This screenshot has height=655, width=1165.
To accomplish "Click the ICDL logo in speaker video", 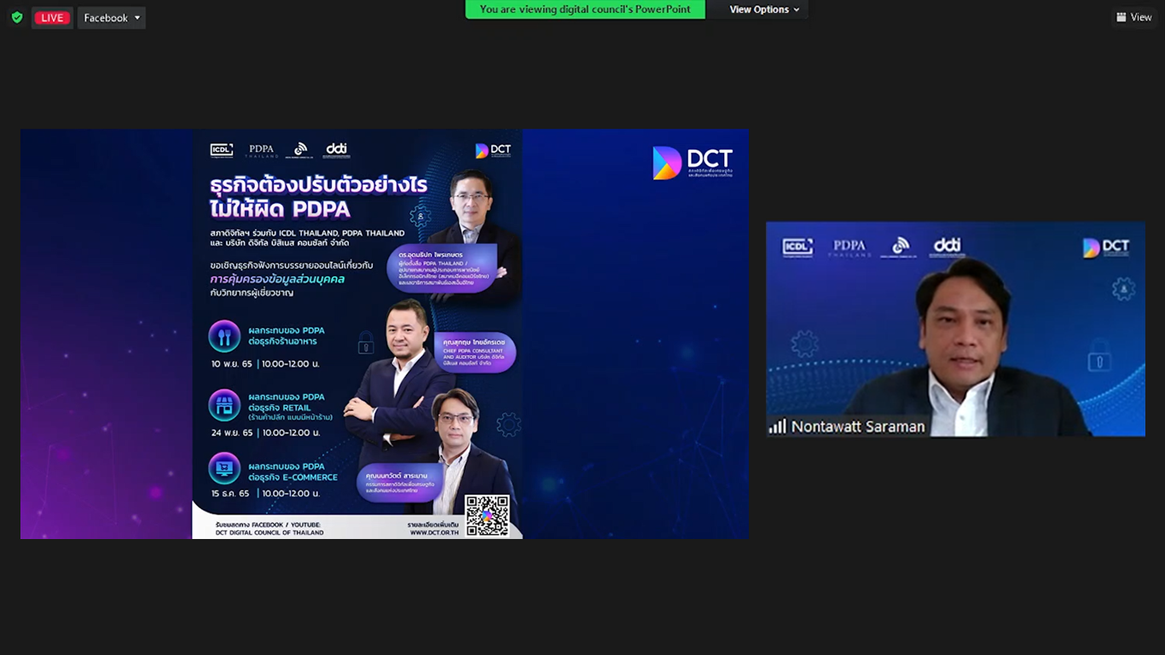I will tap(797, 247).
